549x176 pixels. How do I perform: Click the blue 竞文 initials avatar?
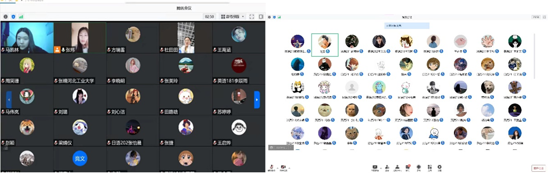click(80, 158)
